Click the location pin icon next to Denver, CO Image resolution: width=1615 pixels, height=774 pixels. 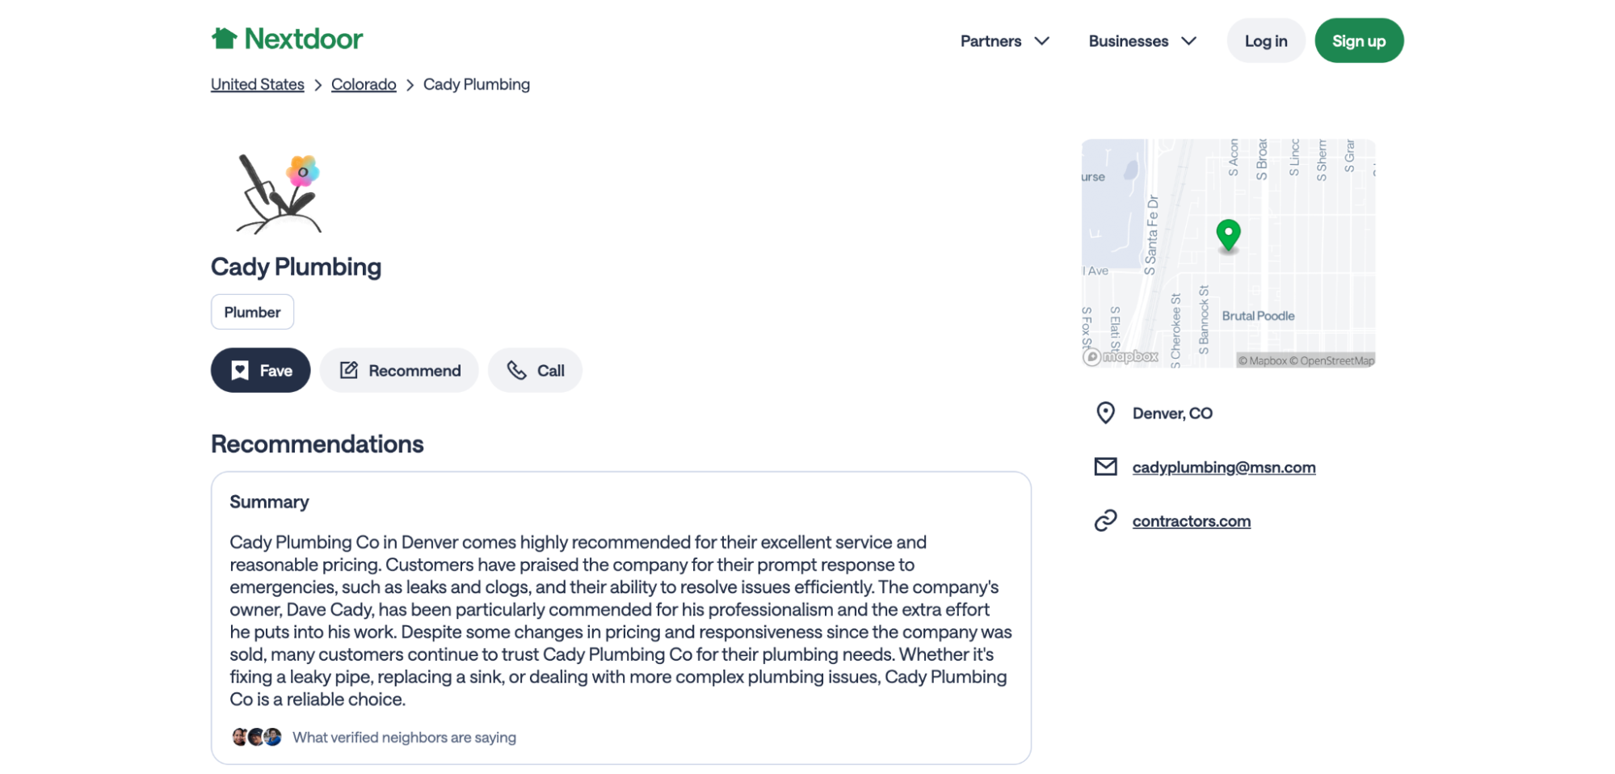1104,413
